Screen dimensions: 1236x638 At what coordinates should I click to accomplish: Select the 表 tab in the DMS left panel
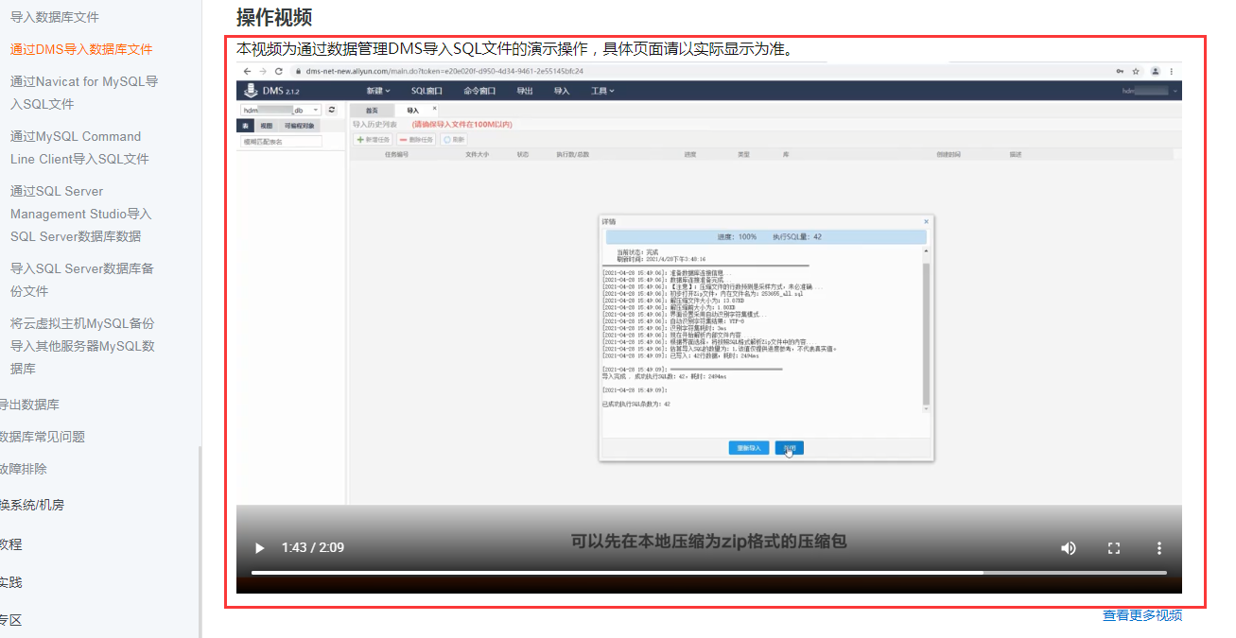click(x=245, y=126)
